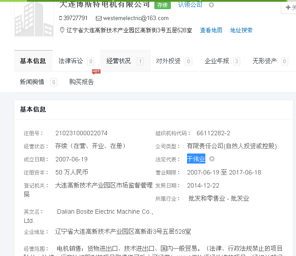Click the phone icon before 39727791
This screenshot has height=256, width=296.
pyautogui.click(x=61, y=18)
